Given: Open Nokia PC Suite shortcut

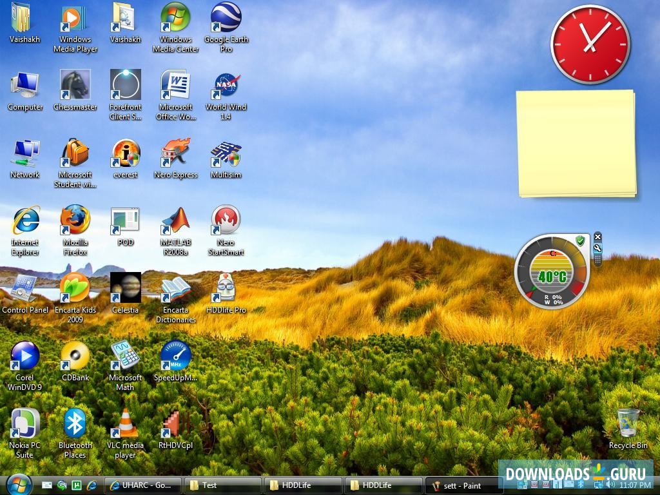Looking at the screenshot, I should 25,434.
